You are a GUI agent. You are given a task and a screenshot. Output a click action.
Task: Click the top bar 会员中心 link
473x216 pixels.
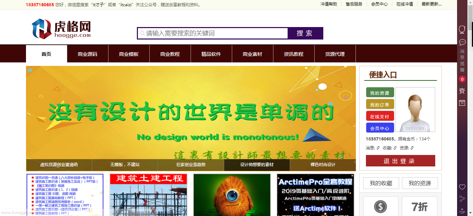(x=379, y=4)
